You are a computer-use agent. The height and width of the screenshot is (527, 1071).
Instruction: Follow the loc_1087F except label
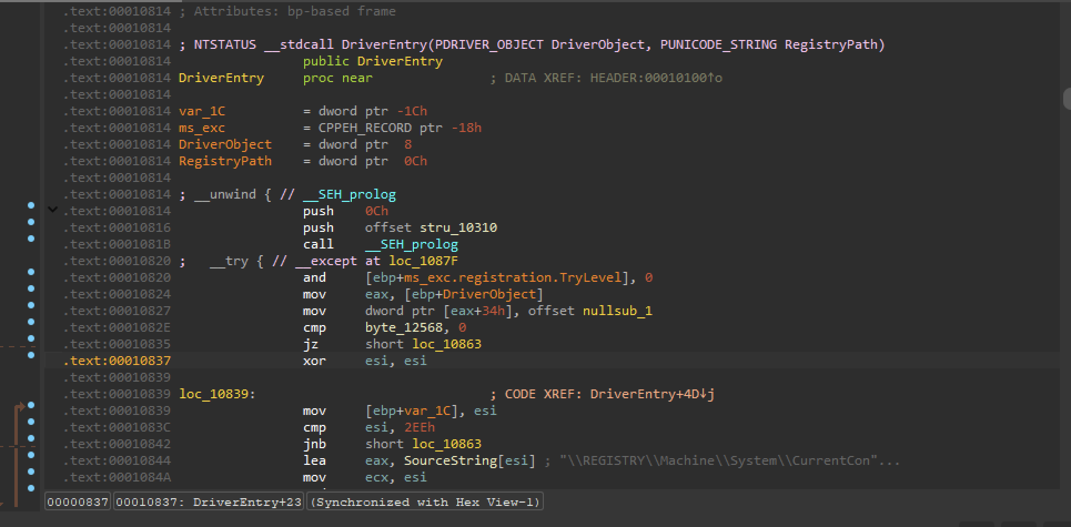pos(423,261)
